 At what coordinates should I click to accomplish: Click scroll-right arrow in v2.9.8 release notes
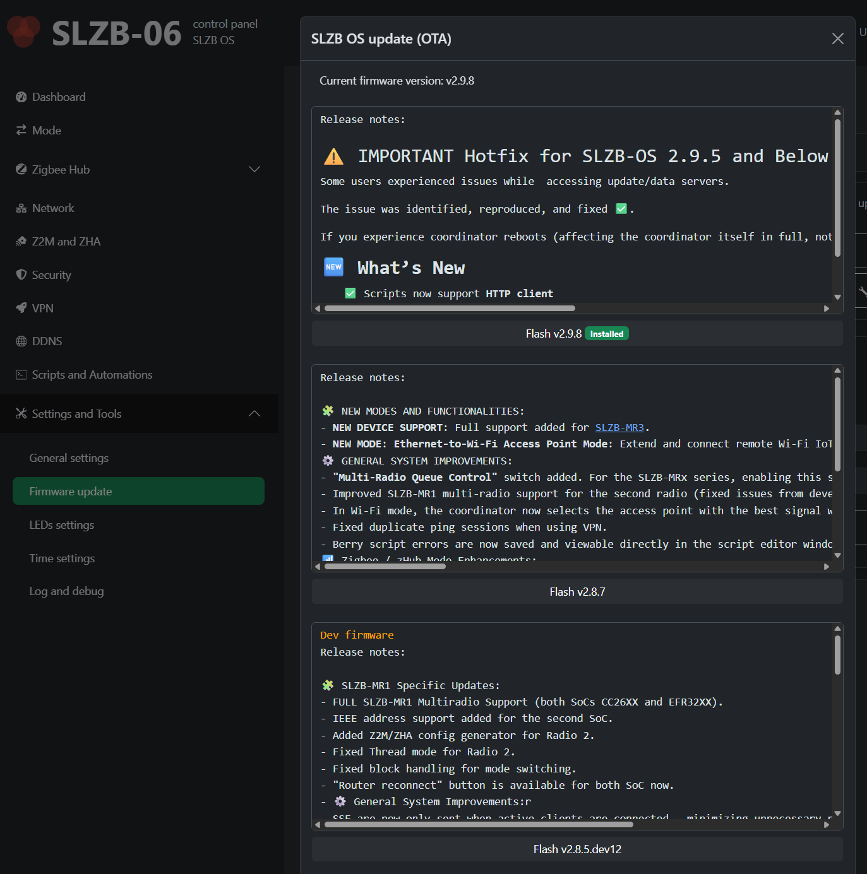[827, 309]
